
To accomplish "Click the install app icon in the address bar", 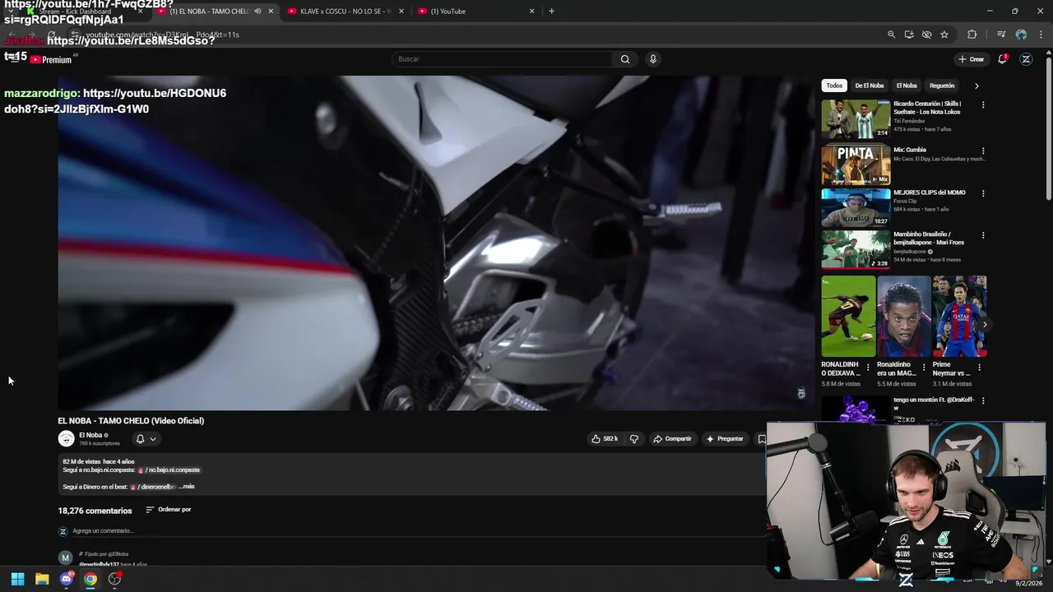I will 909,35.
